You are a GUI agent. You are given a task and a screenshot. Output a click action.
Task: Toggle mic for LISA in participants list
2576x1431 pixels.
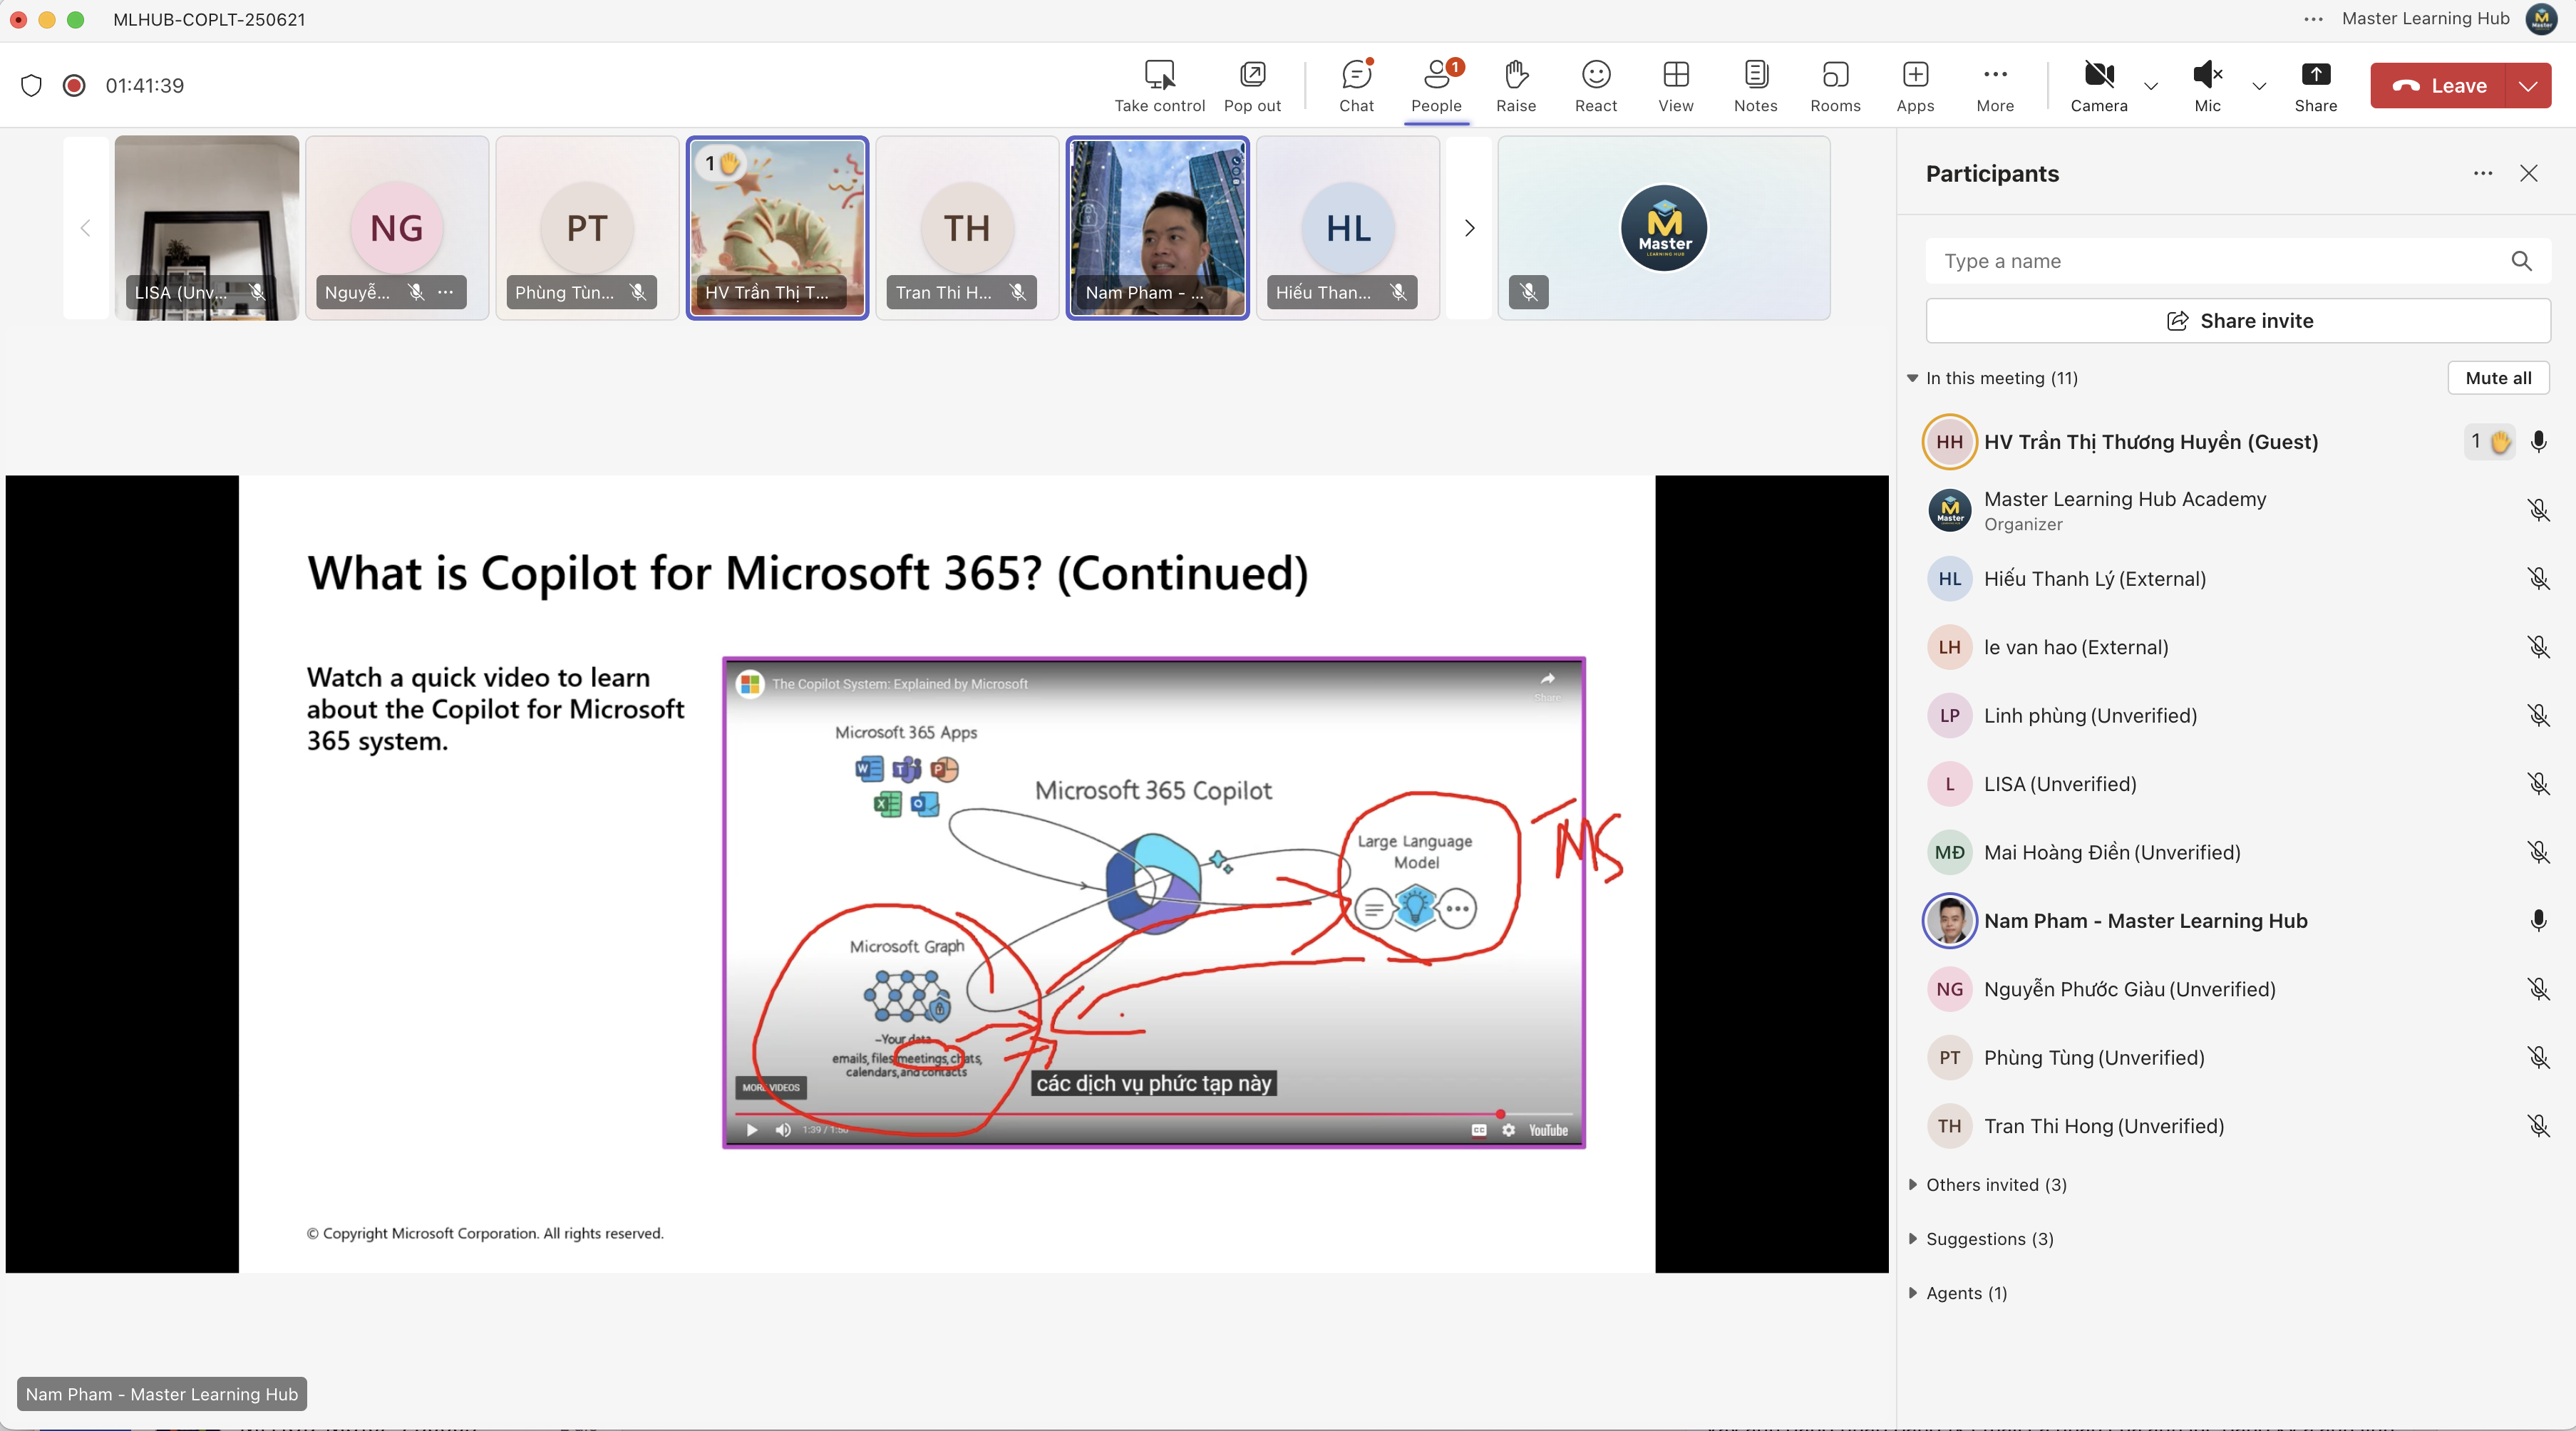coord(2538,784)
